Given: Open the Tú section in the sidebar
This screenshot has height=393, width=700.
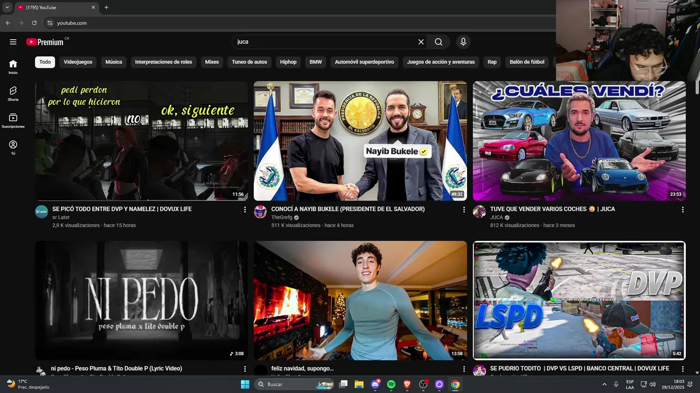Looking at the screenshot, I should [x=13, y=147].
